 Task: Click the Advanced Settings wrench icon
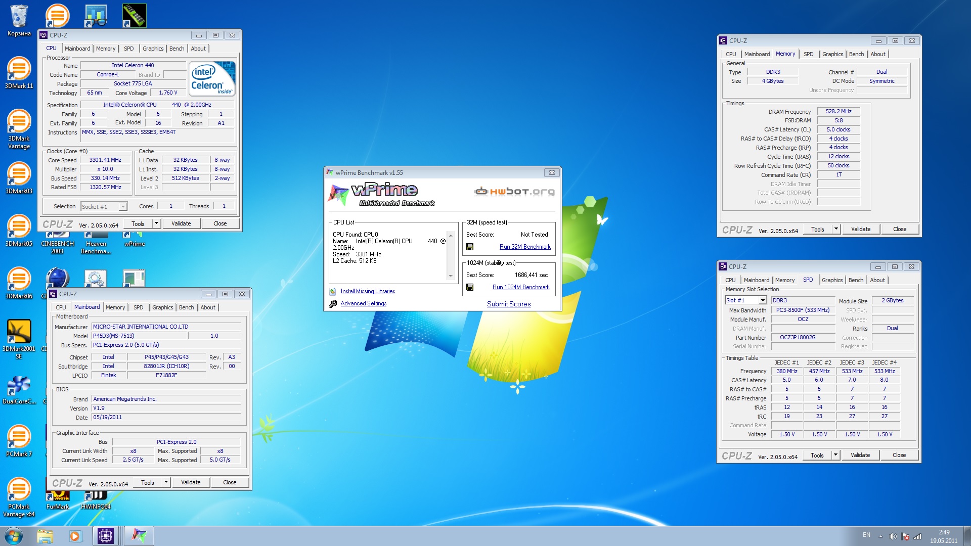pos(333,303)
